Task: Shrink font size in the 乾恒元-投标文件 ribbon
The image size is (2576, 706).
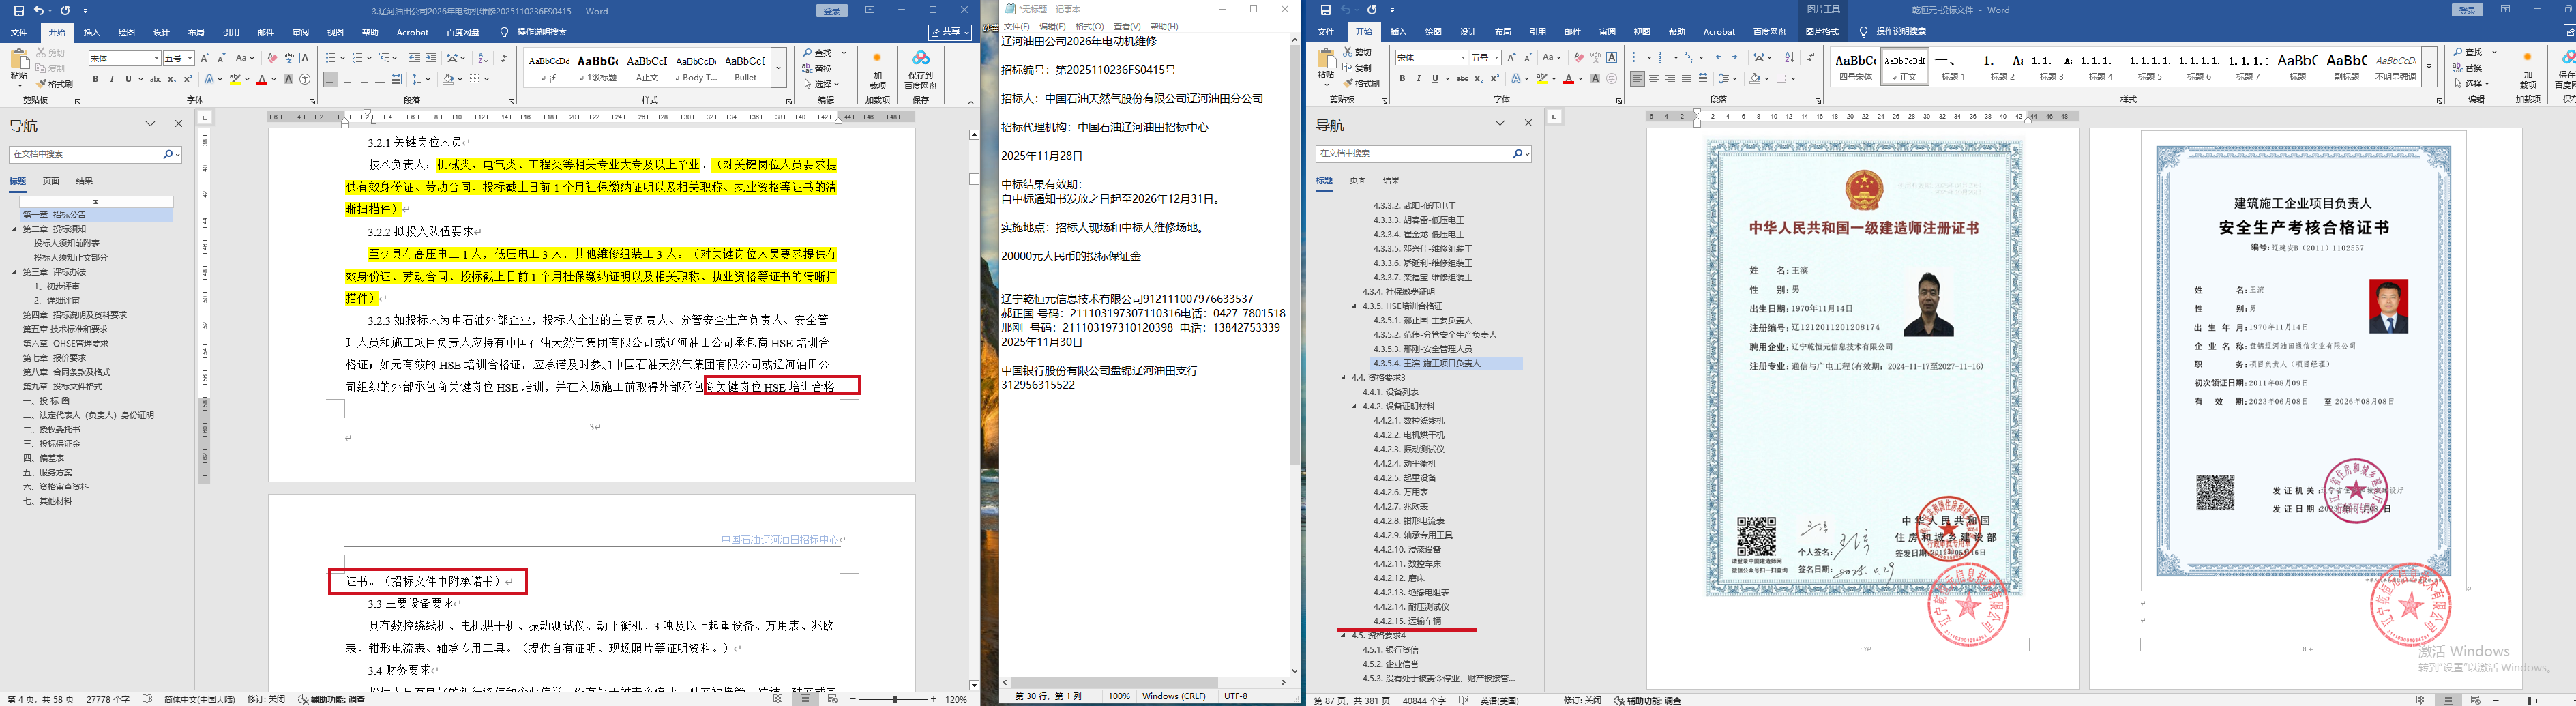Action: click(1528, 57)
